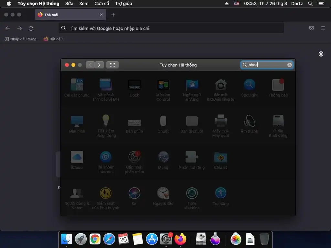Open Time Machine preferences
Image resolution: width=331 pixels, height=248 pixels.
192,198
